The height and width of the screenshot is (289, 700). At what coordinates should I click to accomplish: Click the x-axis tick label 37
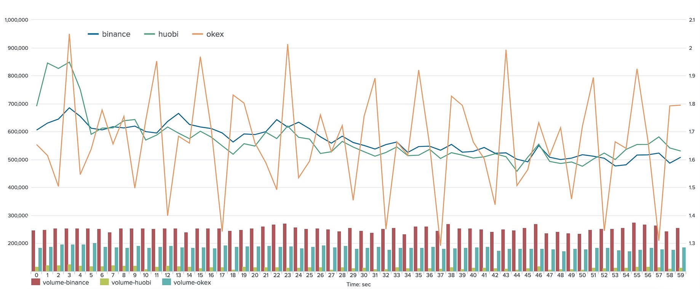point(440,275)
